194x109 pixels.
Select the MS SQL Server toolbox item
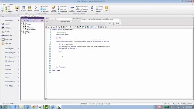[x=7, y=28]
